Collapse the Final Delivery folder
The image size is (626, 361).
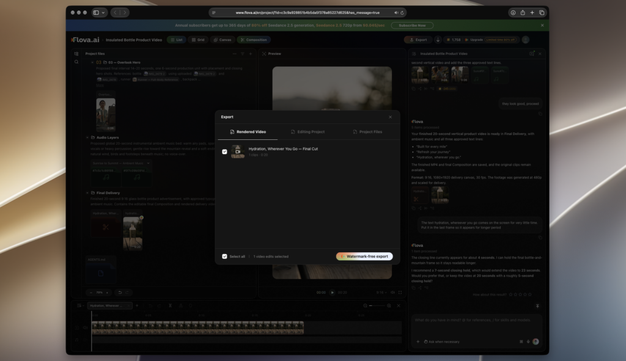[x=87, y=192]
